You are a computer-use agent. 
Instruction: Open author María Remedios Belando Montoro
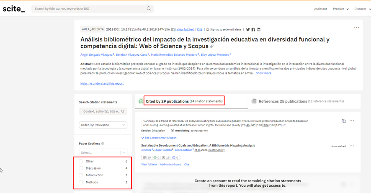174,55
